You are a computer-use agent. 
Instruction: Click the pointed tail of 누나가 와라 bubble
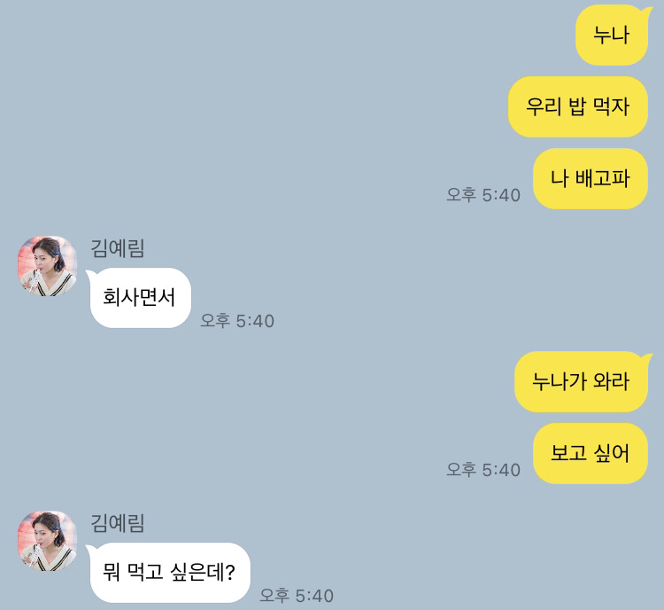tap(648, 359)
